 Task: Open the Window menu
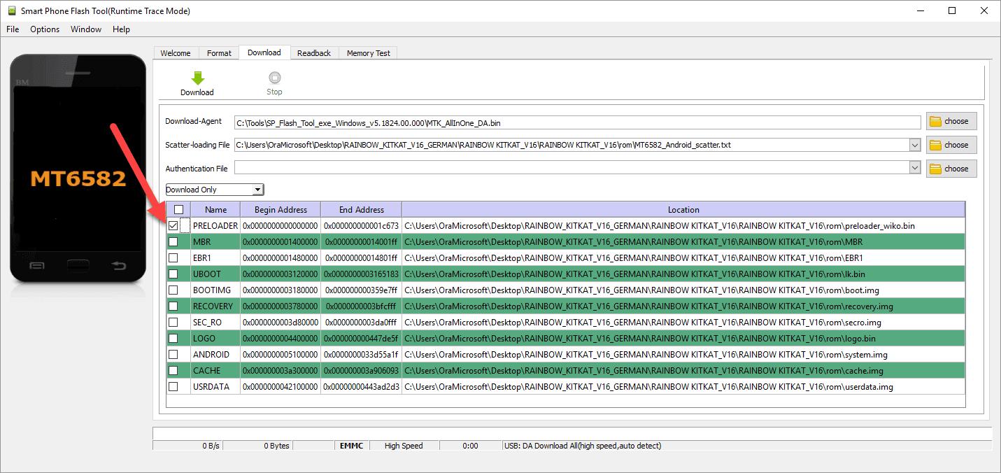(86, 29)
